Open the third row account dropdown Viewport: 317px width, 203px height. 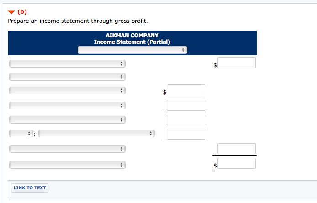(67, 90)
